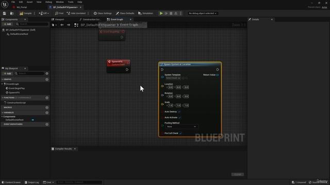Open the File menu

pyautogui.click(x=13, y=2)
